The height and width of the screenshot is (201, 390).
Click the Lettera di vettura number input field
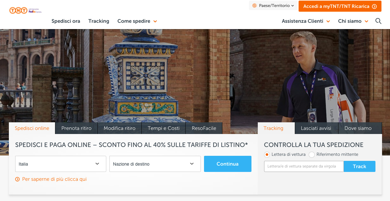pyautogui.click(x=304, y=166)
